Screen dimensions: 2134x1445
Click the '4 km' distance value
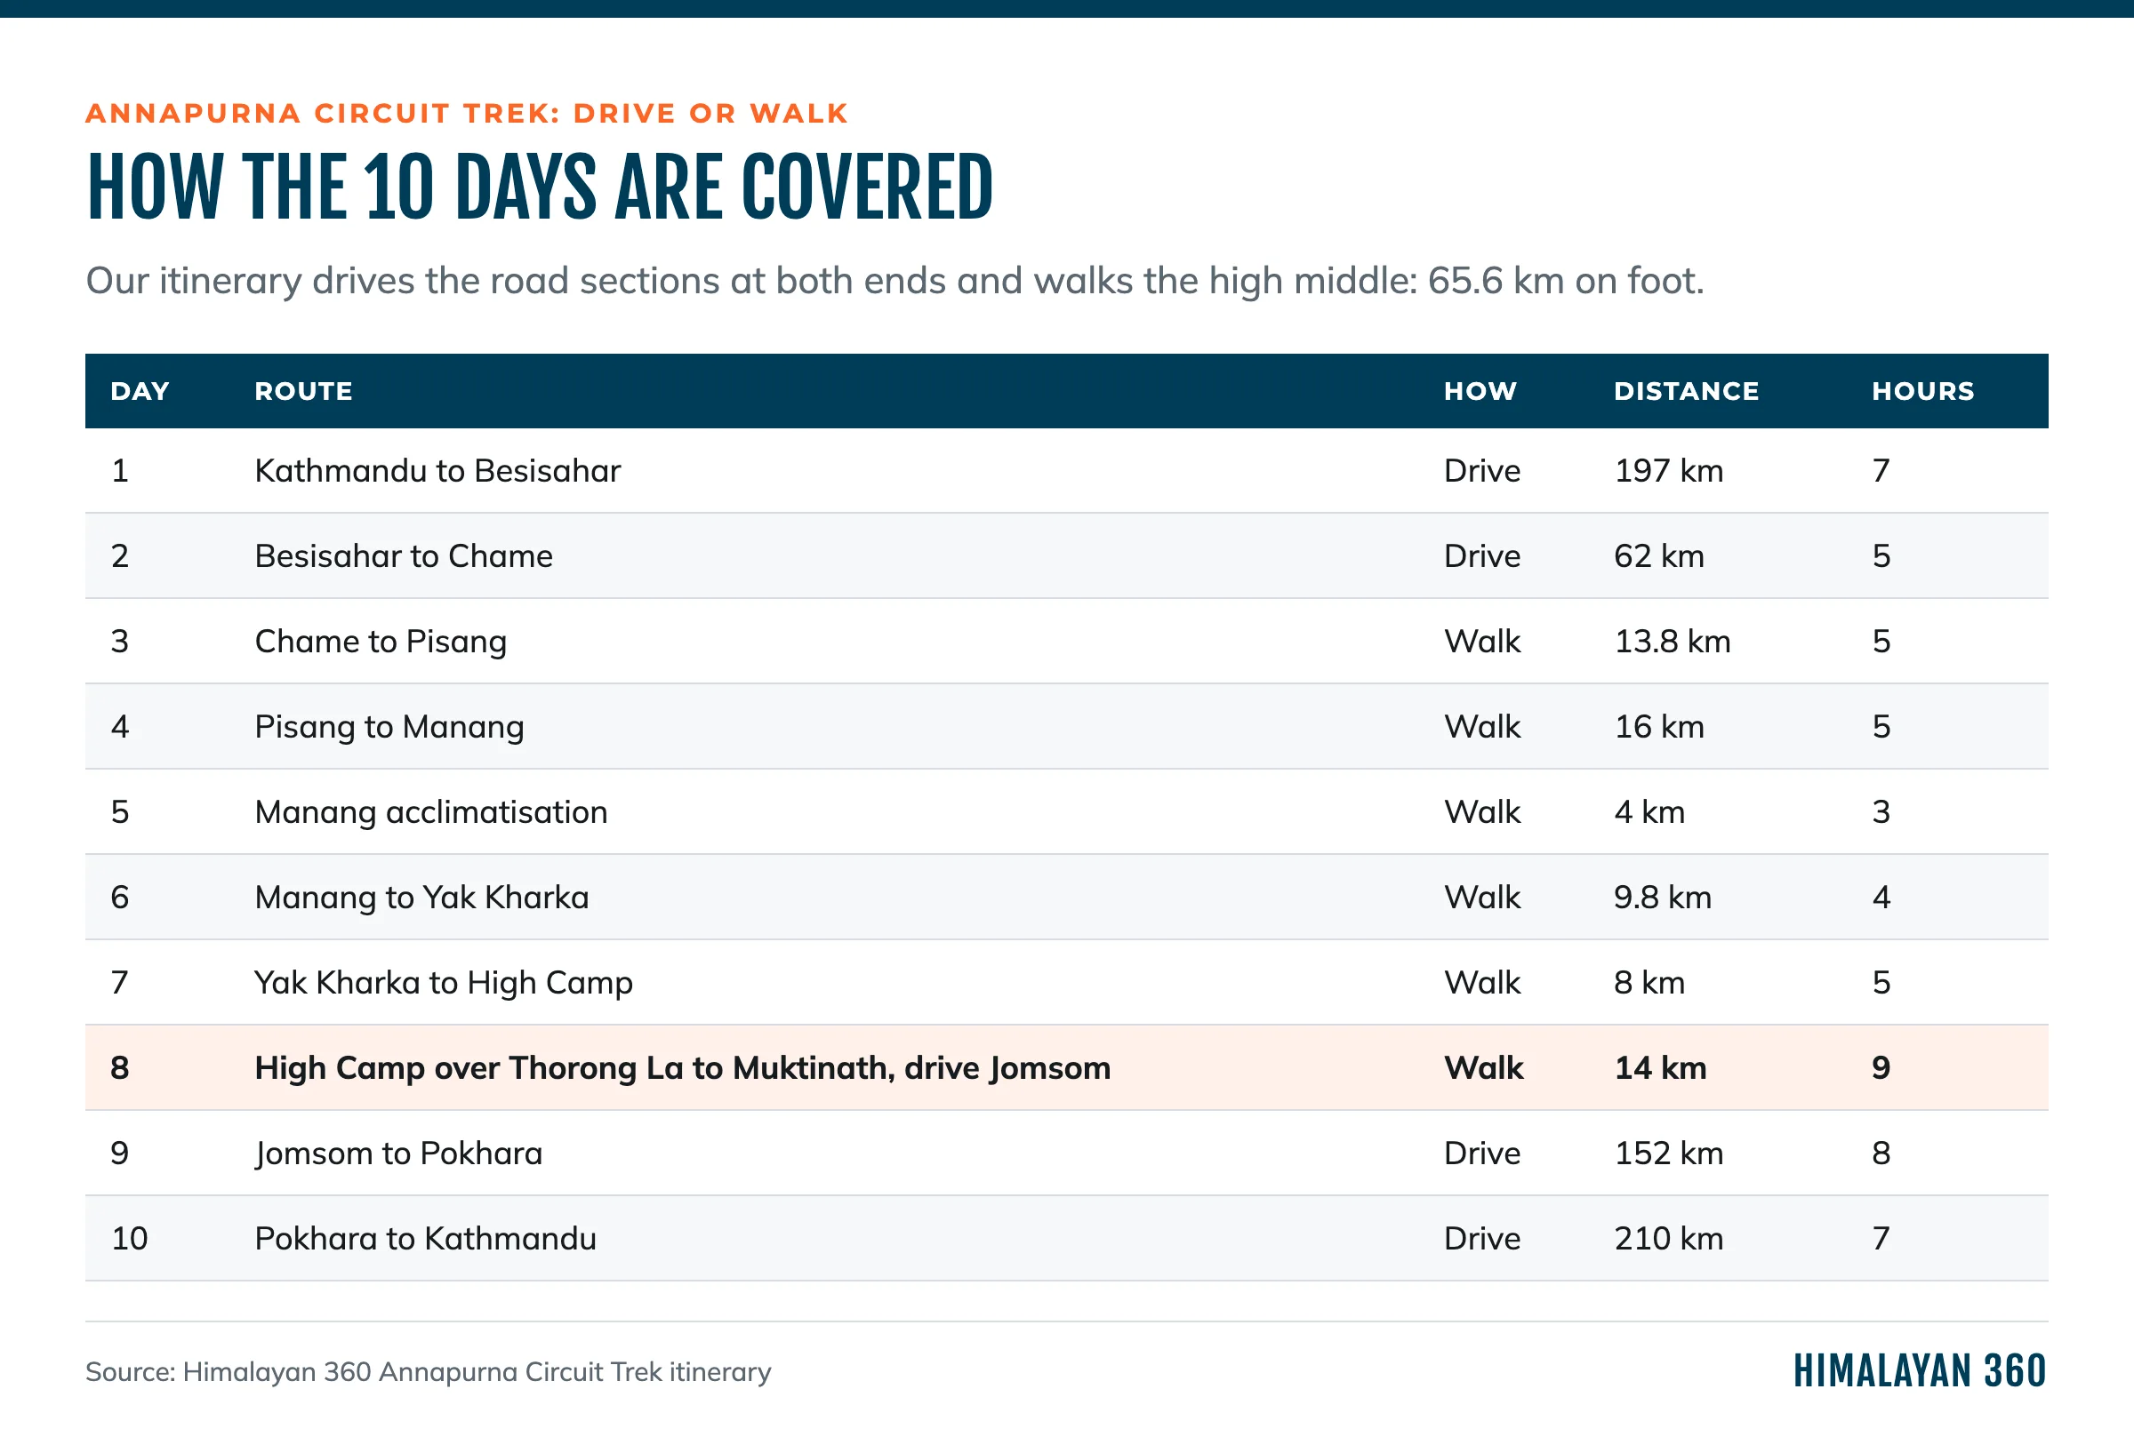(1649, 812)
